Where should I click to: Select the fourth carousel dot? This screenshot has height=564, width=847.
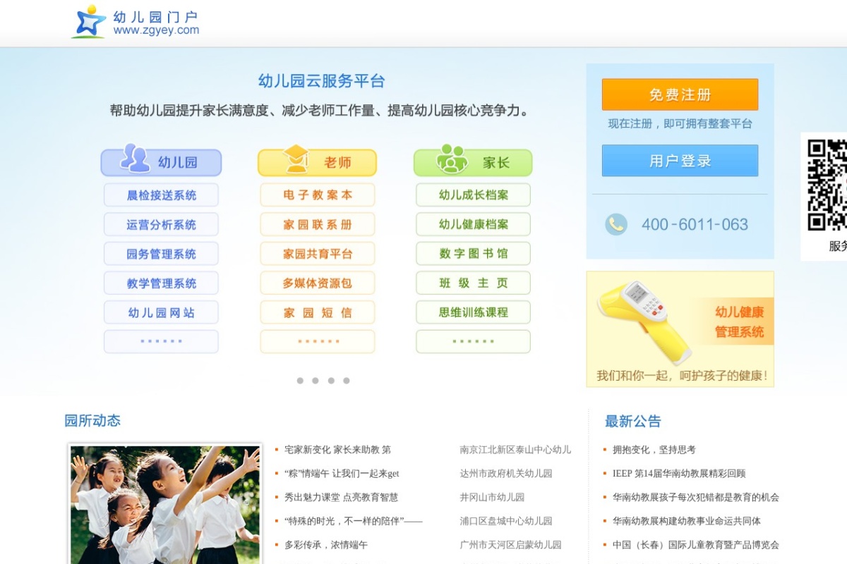pyautogui.click(x=347, y=381)
